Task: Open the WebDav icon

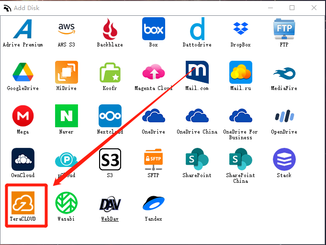Action: (110, 204)
